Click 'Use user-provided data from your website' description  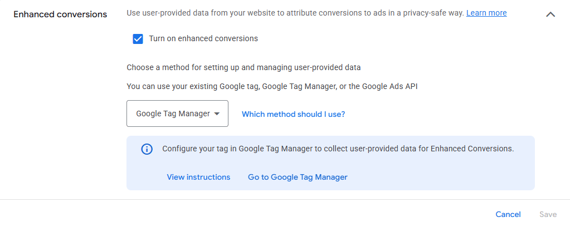coord(295,13)
